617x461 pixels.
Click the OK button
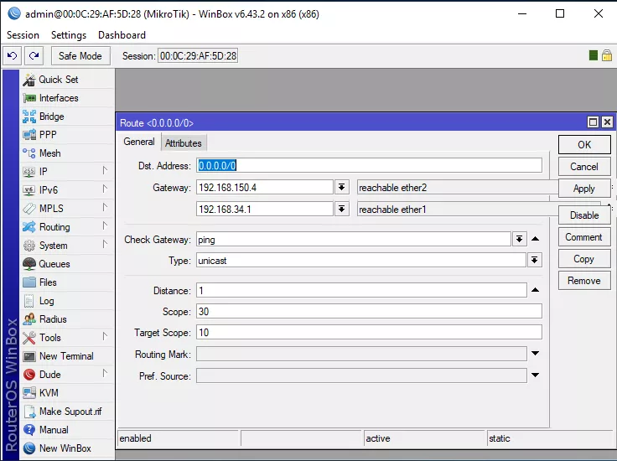(x=584, y=145)
